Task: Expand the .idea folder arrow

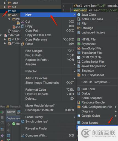Action: (x=5, y=3)
